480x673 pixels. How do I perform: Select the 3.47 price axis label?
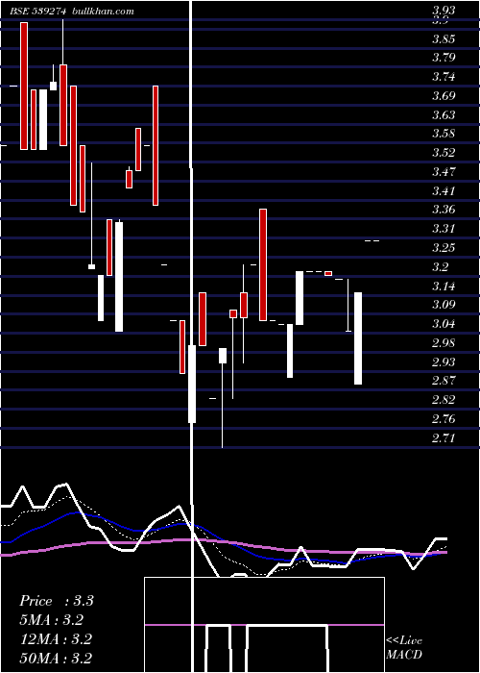(x=444, y=172)
